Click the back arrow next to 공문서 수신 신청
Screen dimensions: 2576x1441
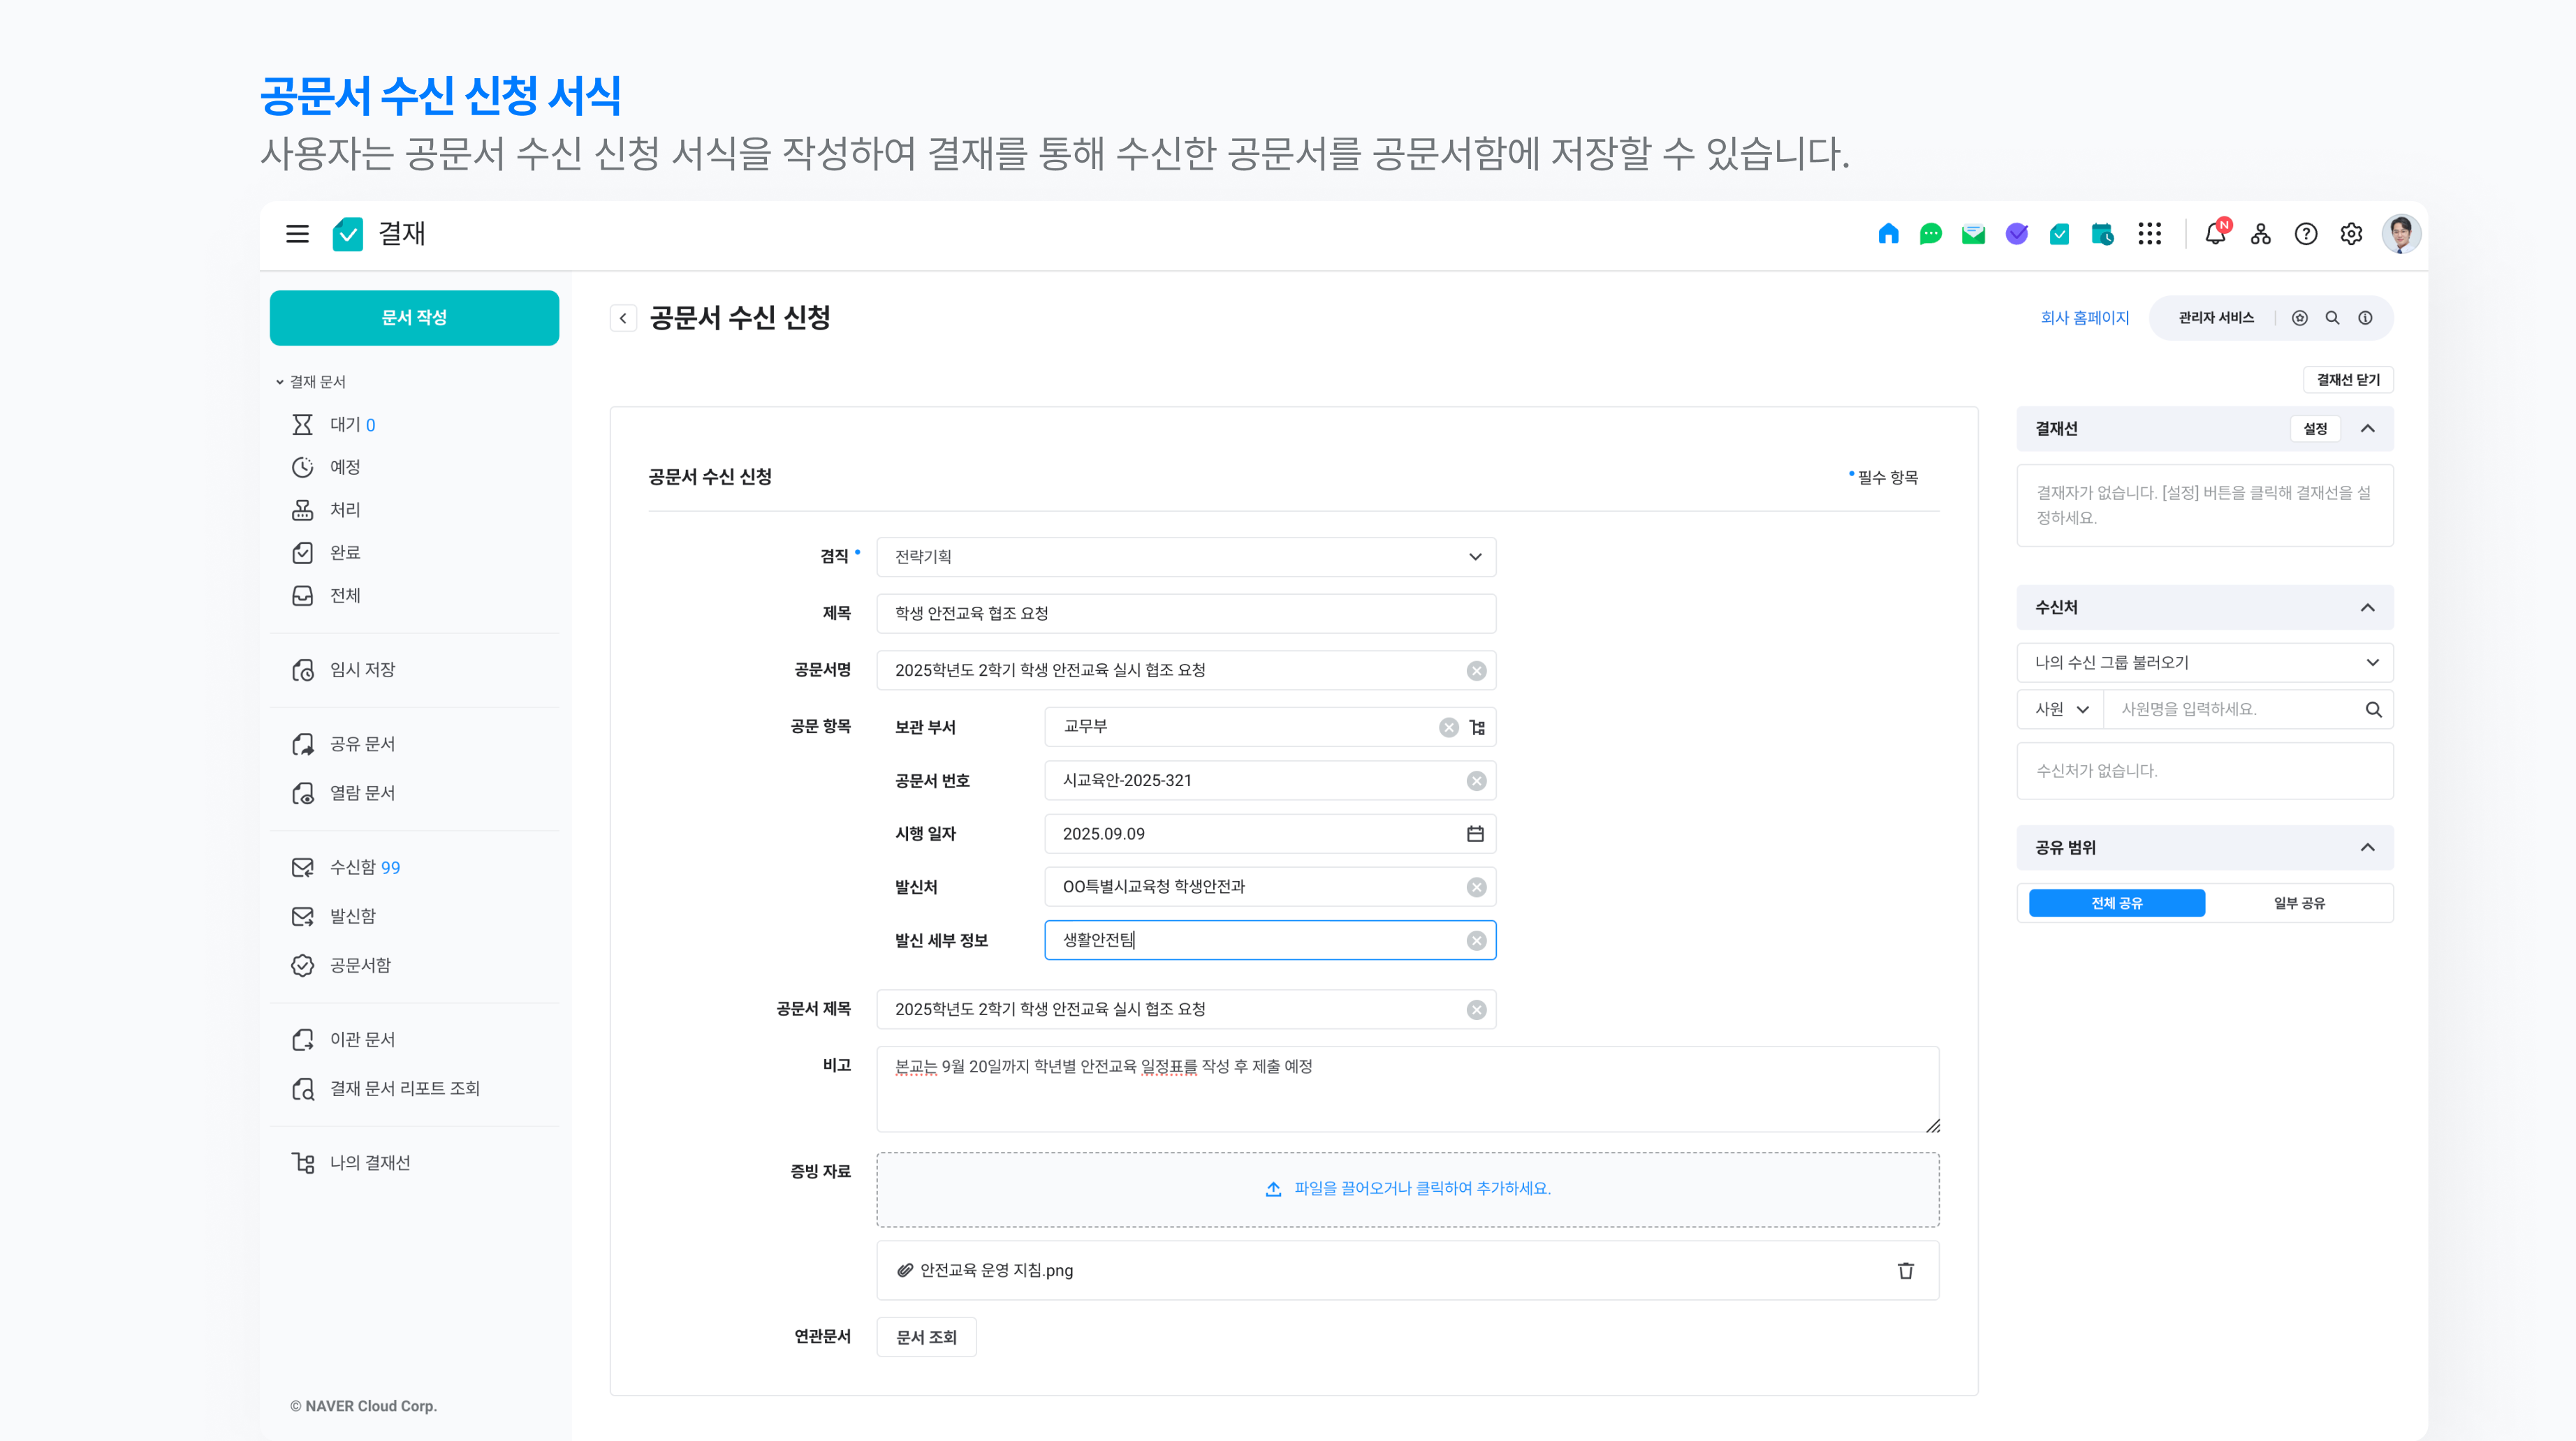click(x=623, y=318)
